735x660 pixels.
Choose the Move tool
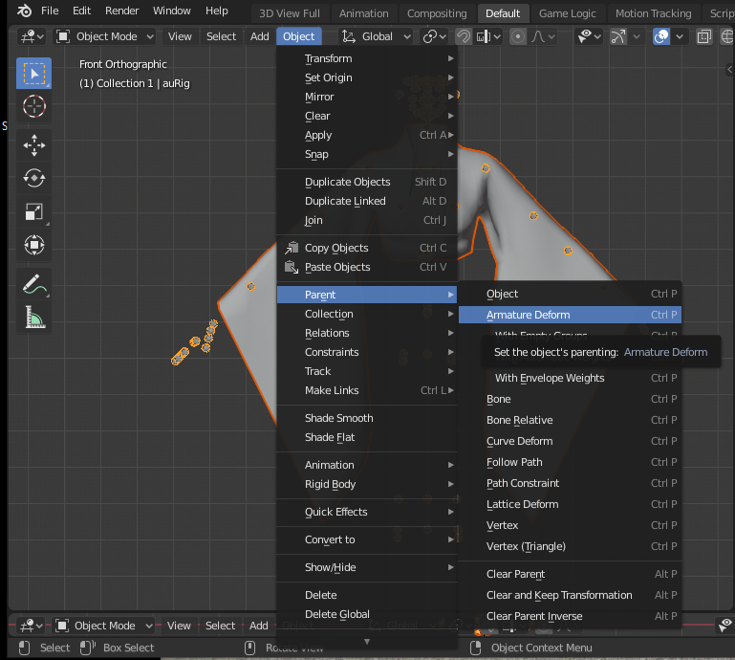pyautogui.click(x=33, y=145)
